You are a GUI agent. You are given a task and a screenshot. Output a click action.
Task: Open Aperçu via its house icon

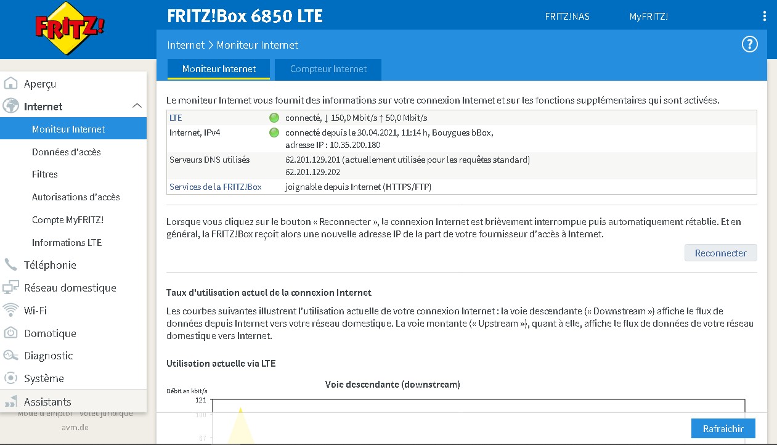(x=11, y=84)
